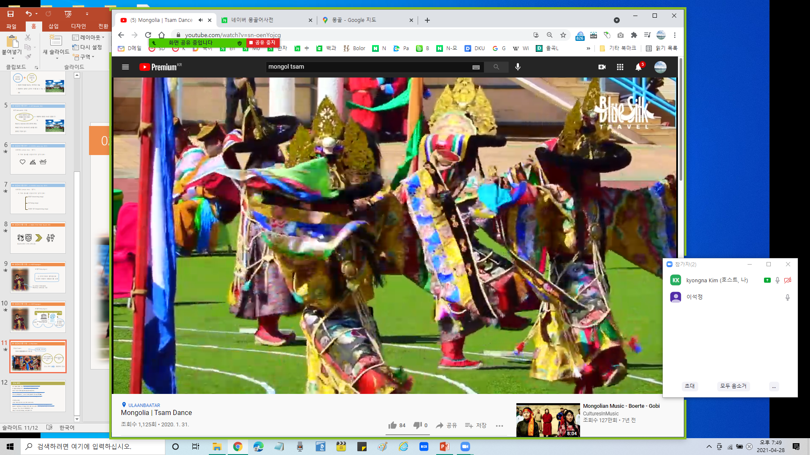Start voice search with the microphone icon
Screen dimensions: 810x455
[518, 67]
